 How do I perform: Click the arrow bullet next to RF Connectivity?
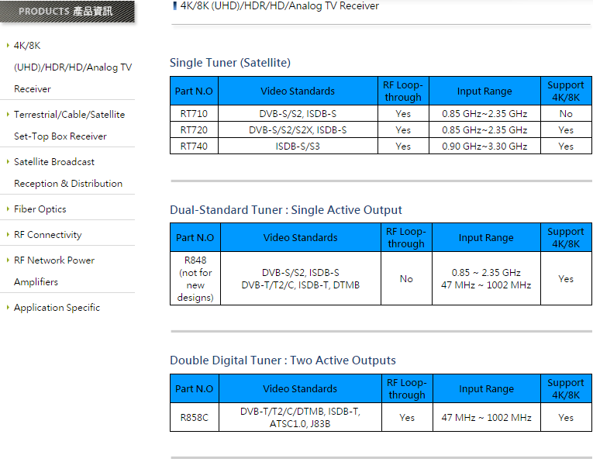pos(8,234)
